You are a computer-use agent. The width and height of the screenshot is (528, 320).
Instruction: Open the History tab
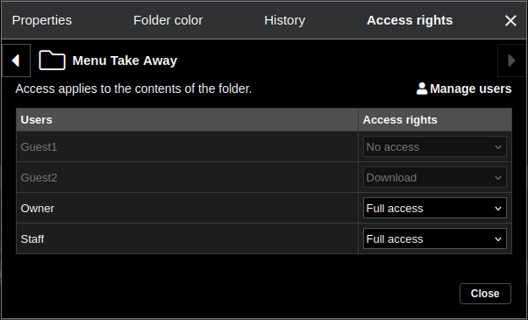(x=284, y=20)
